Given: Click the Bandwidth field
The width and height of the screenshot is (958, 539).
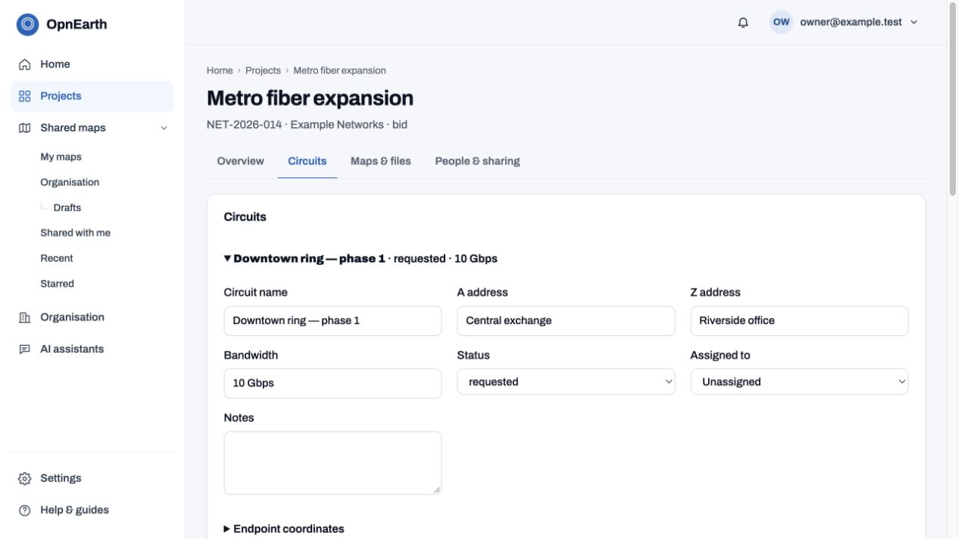Looking at the screenshot, I should pos(332,383).
